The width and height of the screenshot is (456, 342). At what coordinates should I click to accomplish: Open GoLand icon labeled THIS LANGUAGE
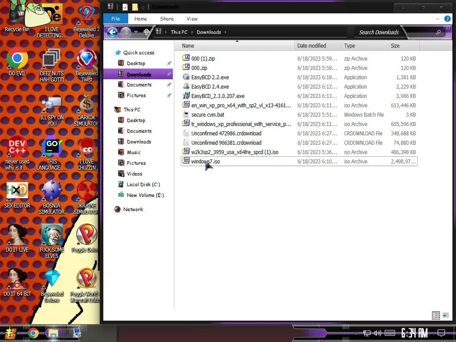pos(52,154)
